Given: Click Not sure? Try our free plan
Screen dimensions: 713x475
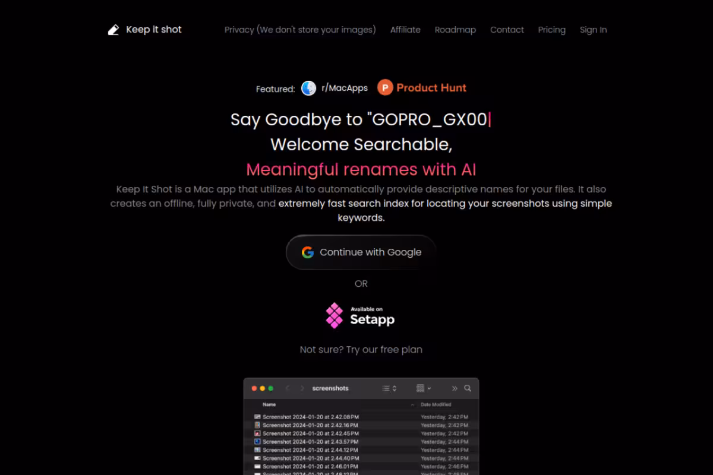Looking at the screenshot, I should point(361,350).
